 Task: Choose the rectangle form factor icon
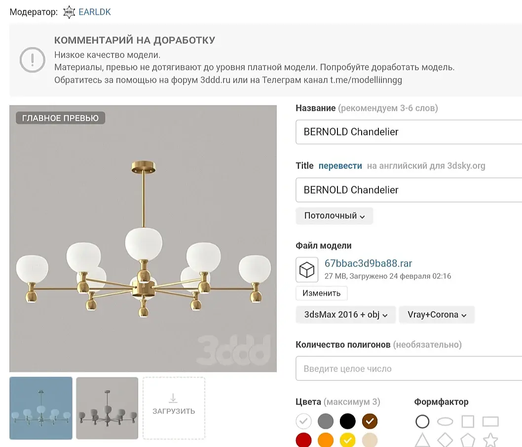coord(490,422)
